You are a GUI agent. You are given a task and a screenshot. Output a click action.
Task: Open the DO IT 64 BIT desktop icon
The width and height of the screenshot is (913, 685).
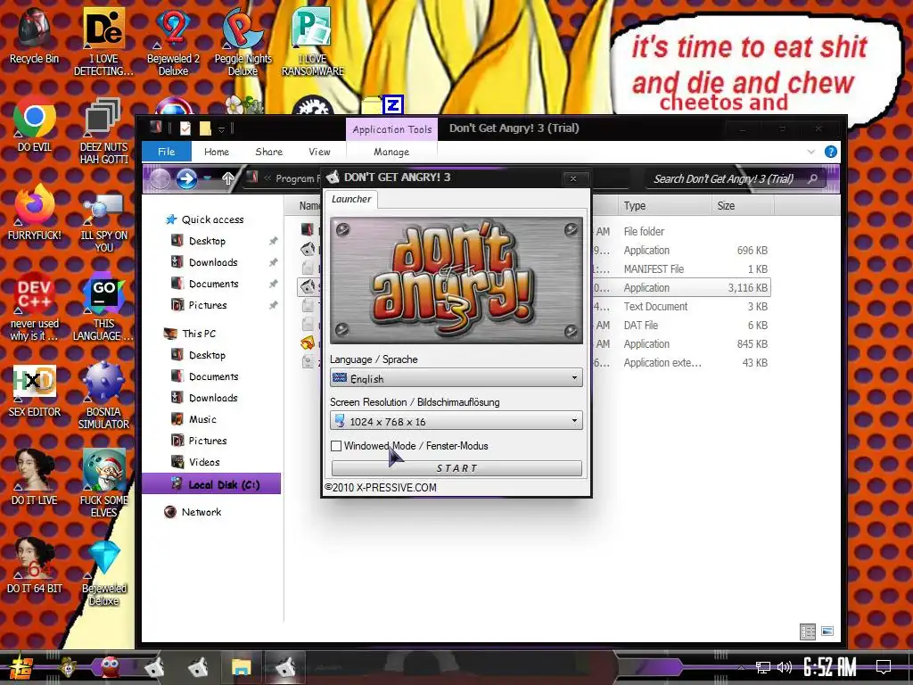[35, 565]
